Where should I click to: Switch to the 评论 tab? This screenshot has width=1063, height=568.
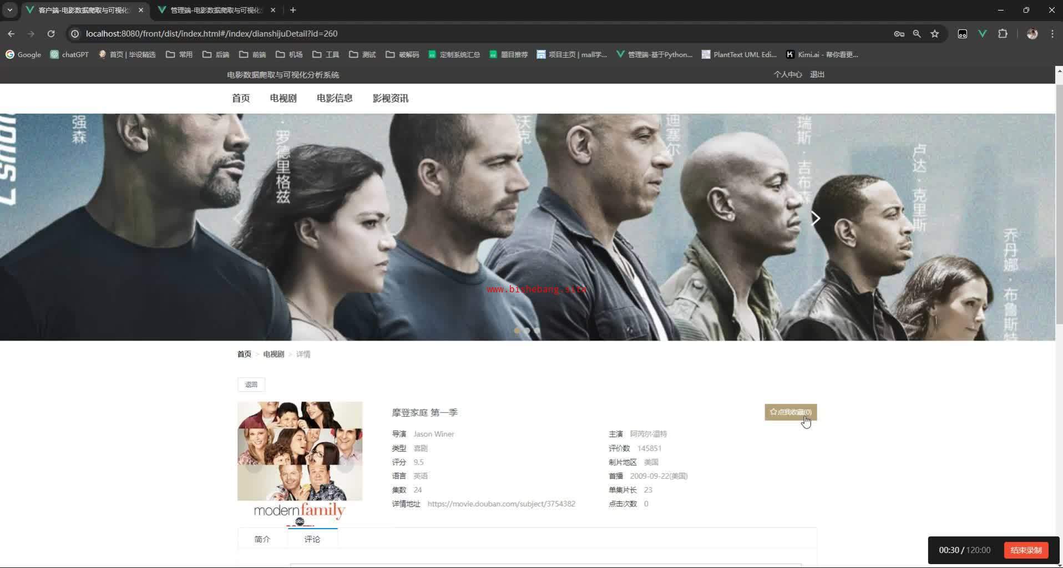(312, 539)
